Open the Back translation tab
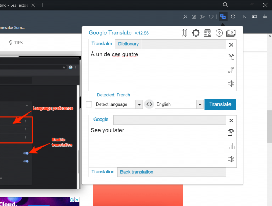This screenshot has width=272, height=206. 136,172
